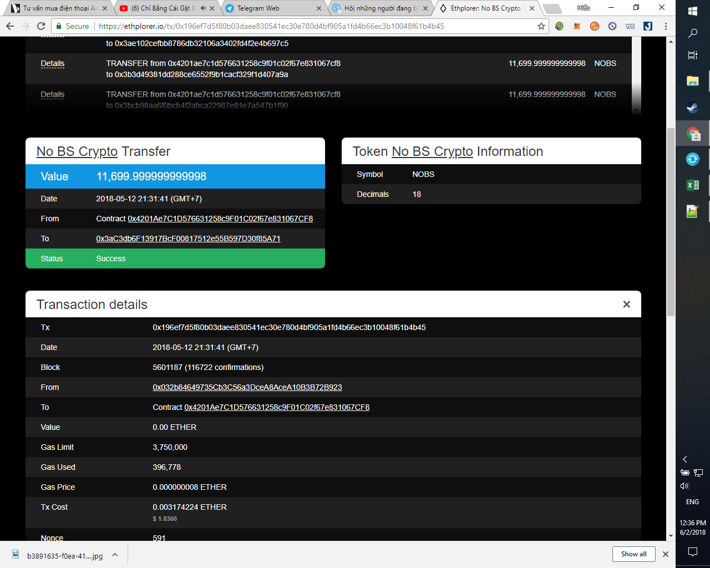Open Windows Search from the taskbar

coord(693,34)
